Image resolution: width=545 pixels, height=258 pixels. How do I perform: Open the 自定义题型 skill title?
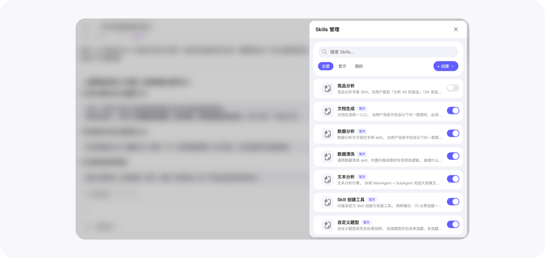pyautogui.click(x=348, y=222)
